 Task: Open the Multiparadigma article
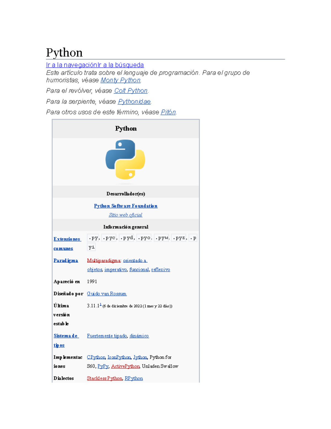tap(103, 260)
